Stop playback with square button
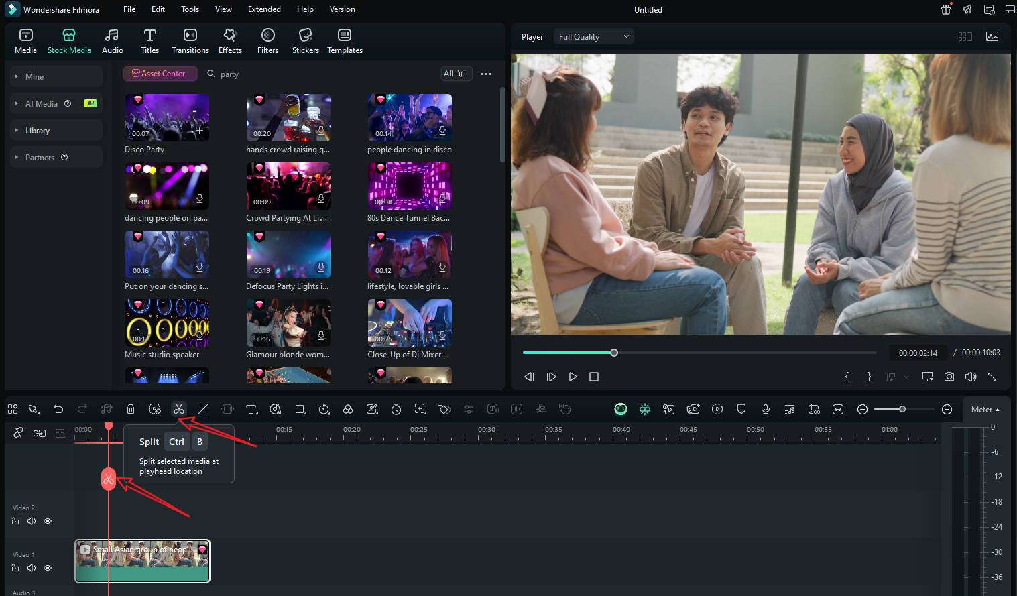1017x596 pixels. [594, 377]
